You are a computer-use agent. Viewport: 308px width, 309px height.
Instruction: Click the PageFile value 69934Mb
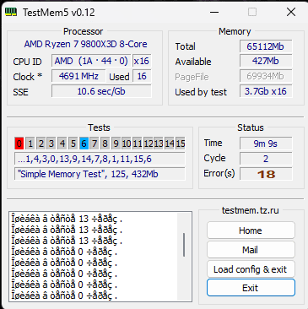click(266, 76)
